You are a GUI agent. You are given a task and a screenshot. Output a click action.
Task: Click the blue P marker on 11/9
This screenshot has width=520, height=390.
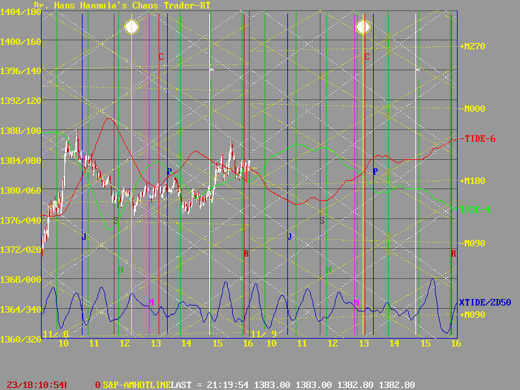coord(375,172)
